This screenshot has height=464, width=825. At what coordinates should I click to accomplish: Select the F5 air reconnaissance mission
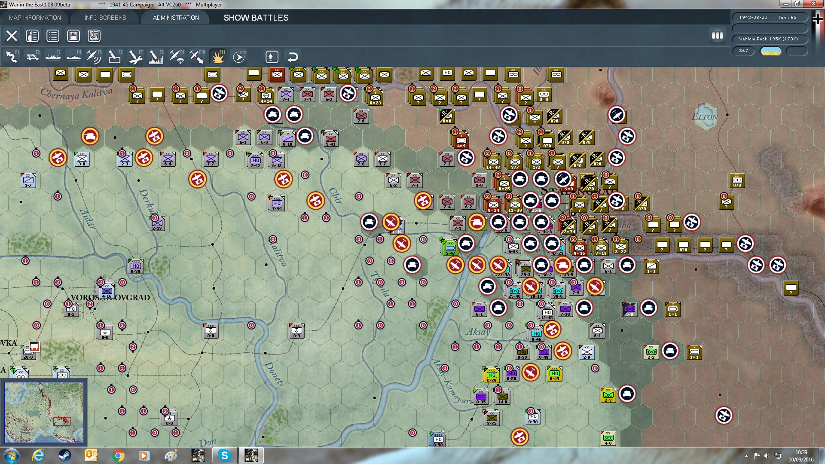click(94, 56)
